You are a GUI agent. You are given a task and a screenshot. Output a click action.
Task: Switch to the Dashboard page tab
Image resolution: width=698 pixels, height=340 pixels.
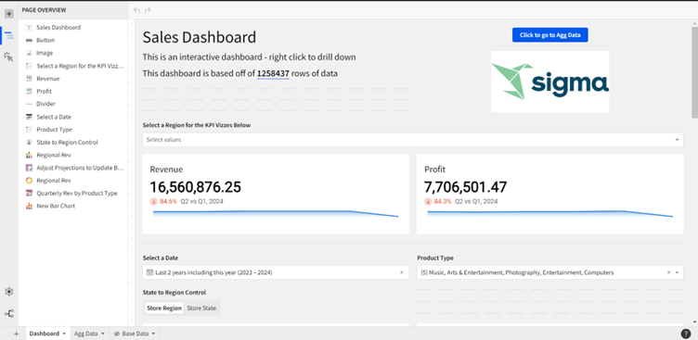click(44, 334)
